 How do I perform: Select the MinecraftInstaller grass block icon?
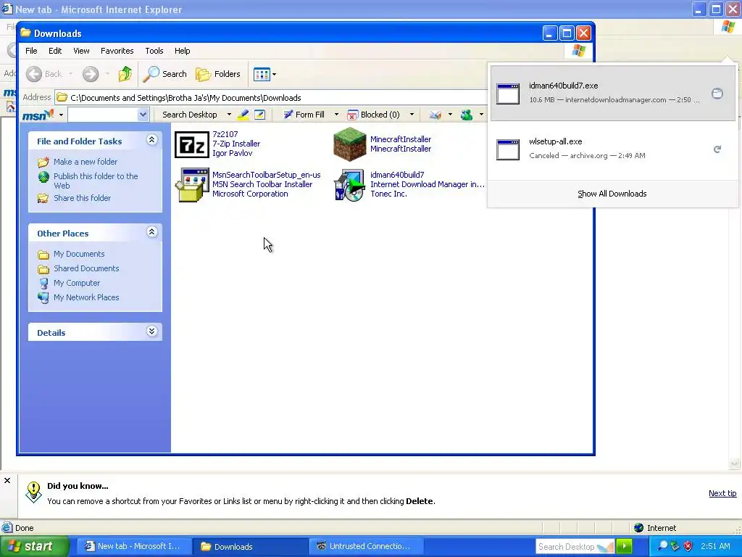pos(350,144)
